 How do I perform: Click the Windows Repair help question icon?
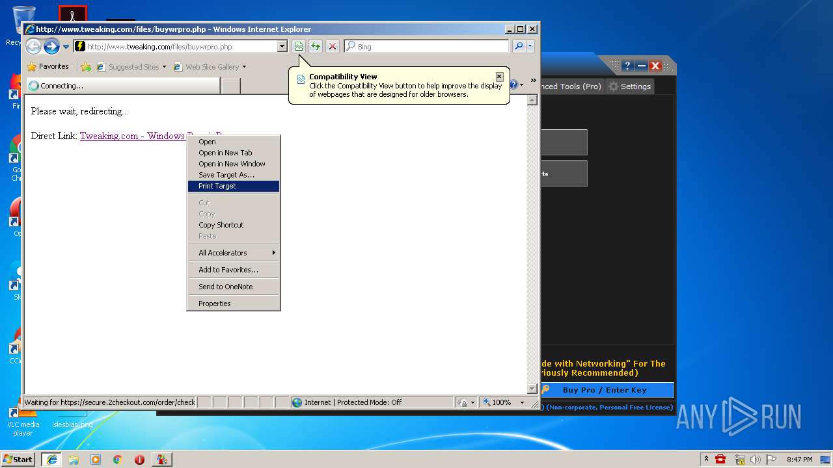627,66
